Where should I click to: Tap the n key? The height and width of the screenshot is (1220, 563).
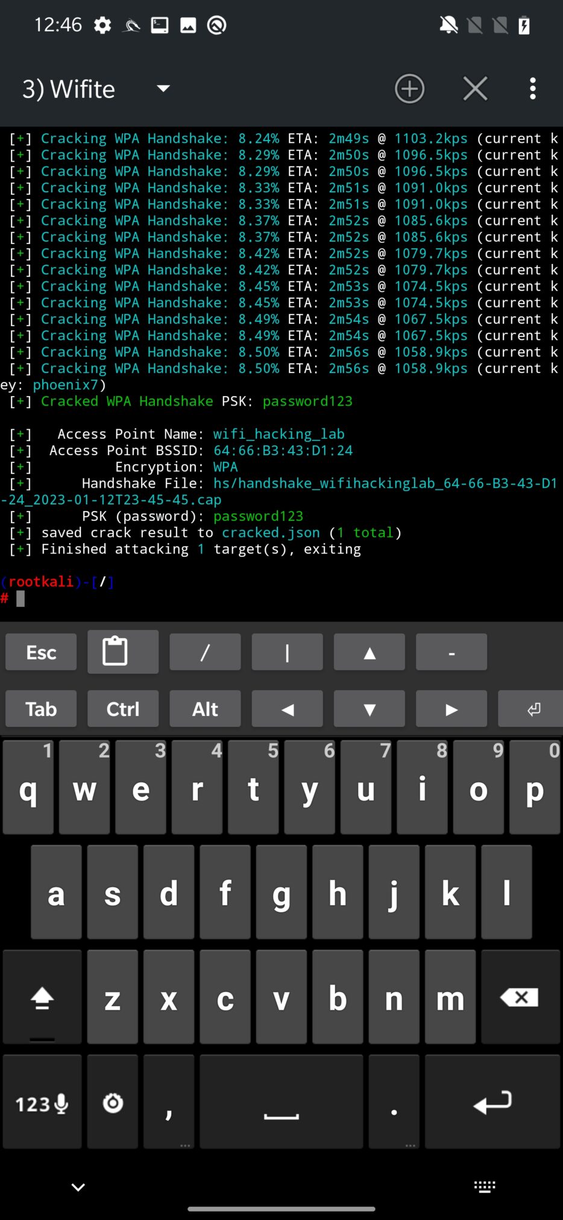pos(394,997)
